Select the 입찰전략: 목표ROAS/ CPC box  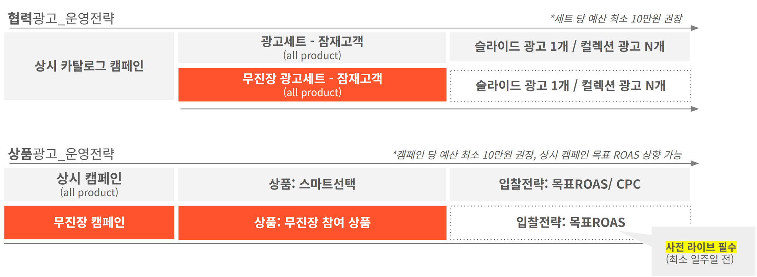click(x=570, y=184)
